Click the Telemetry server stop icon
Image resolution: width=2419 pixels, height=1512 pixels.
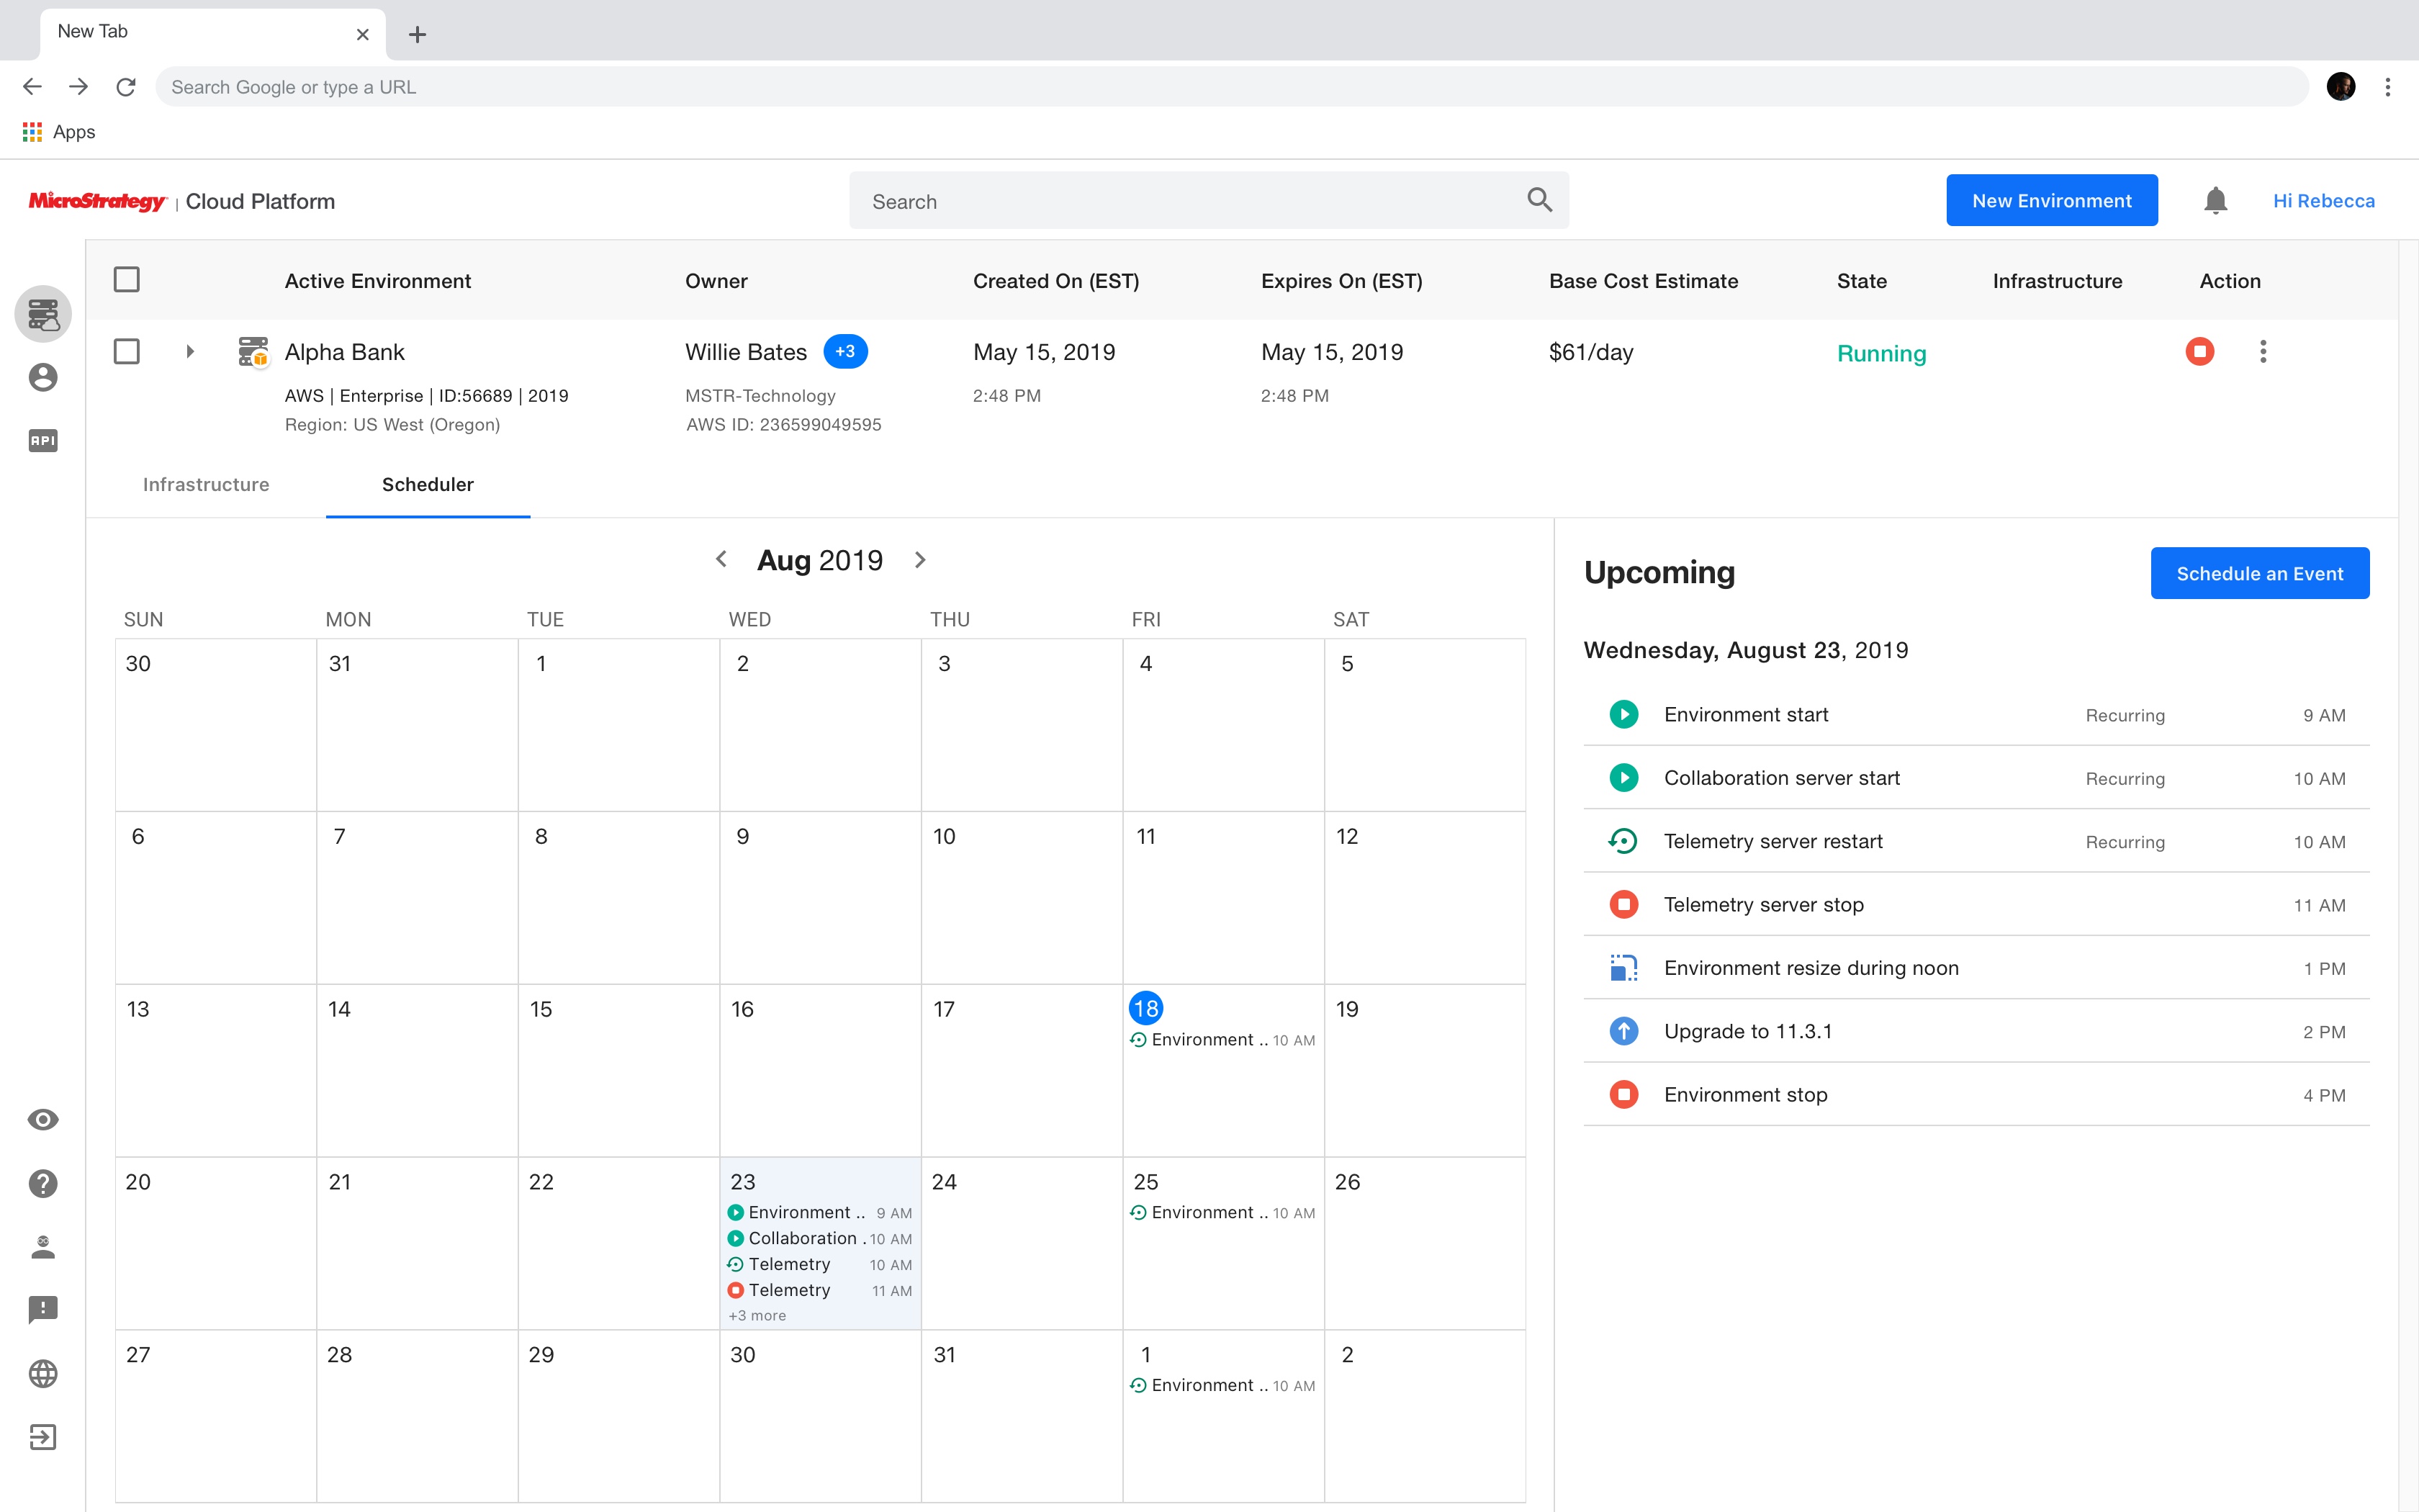pos(1623,904)
